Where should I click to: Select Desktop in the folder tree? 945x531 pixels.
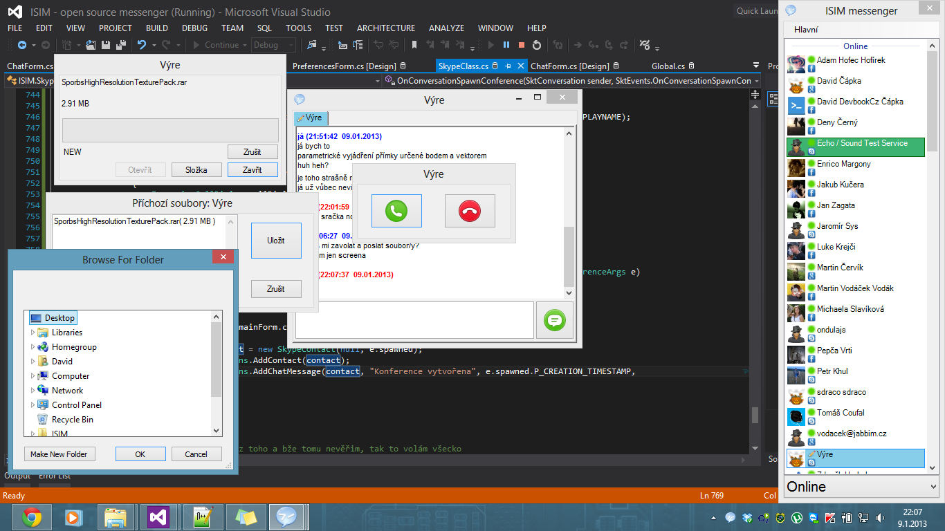(53, 318)
